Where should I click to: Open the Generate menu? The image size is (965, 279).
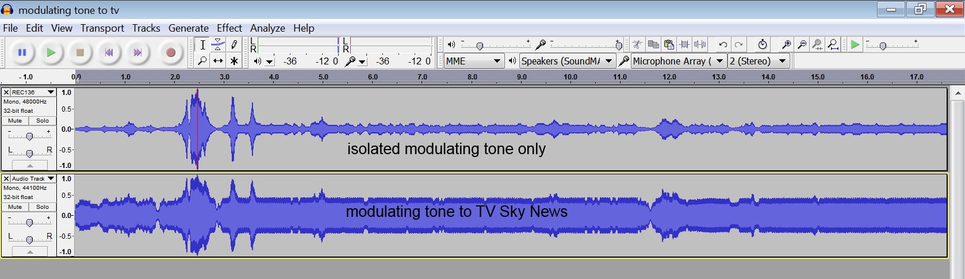tap(188, 28)
